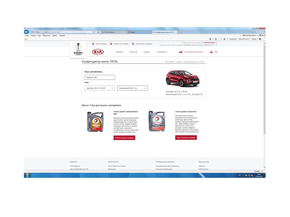Open the О KIA Motors footer link
Screen dimensions: 290x217
coord(75,166)
